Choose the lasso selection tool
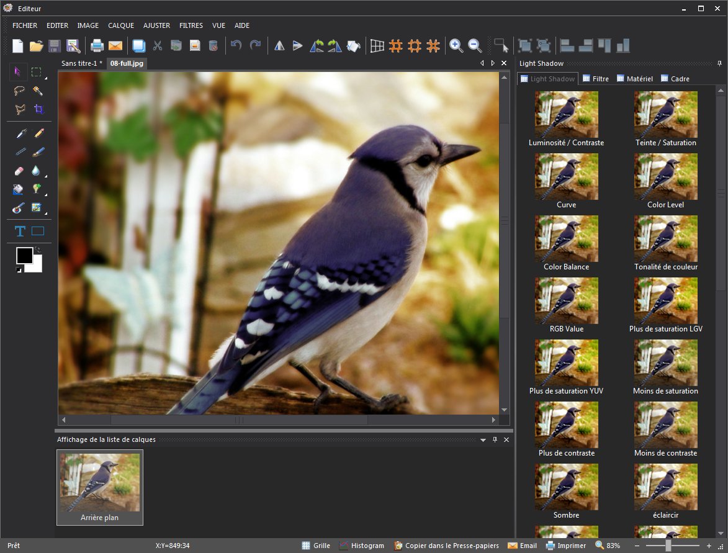 pos(19,91)
